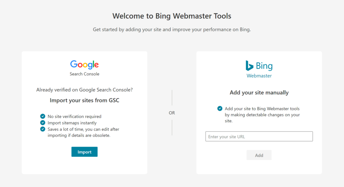Click 'Already verified on Google Search Console?' text
This screenshot has height=187, width=344.
point(84,90)
